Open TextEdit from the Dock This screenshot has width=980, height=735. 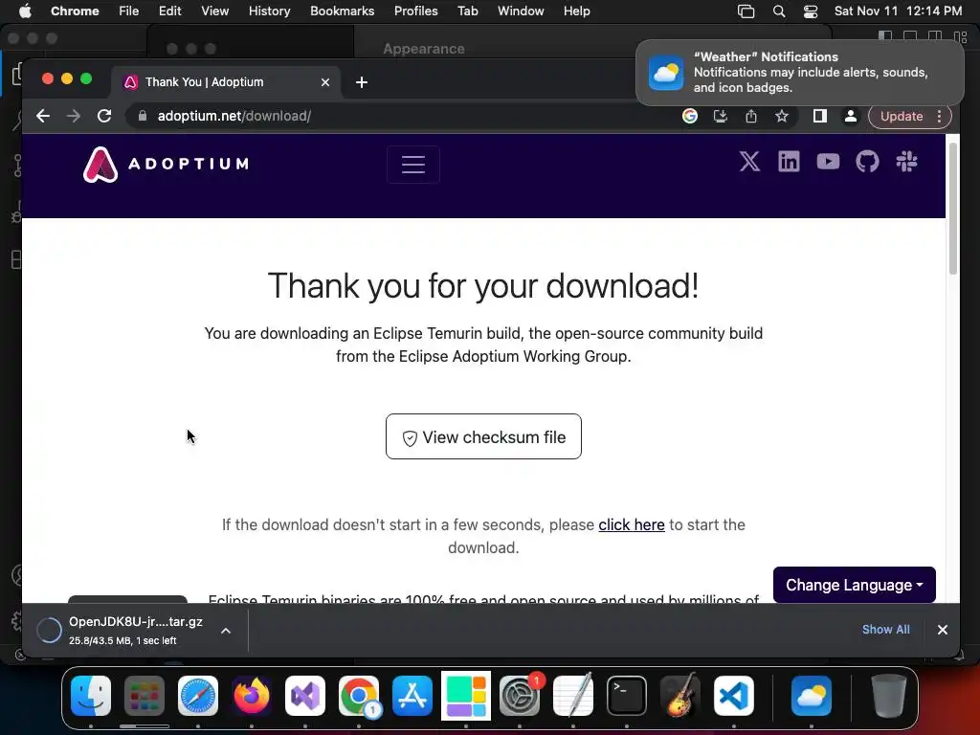(x=573, y=696)
